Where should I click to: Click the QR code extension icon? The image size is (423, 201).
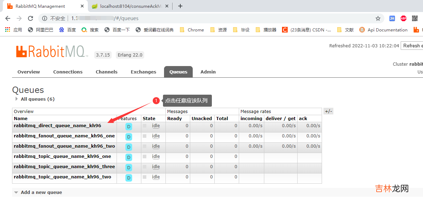pos(415,18)
